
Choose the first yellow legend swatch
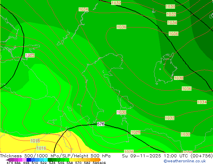(71, 160)
